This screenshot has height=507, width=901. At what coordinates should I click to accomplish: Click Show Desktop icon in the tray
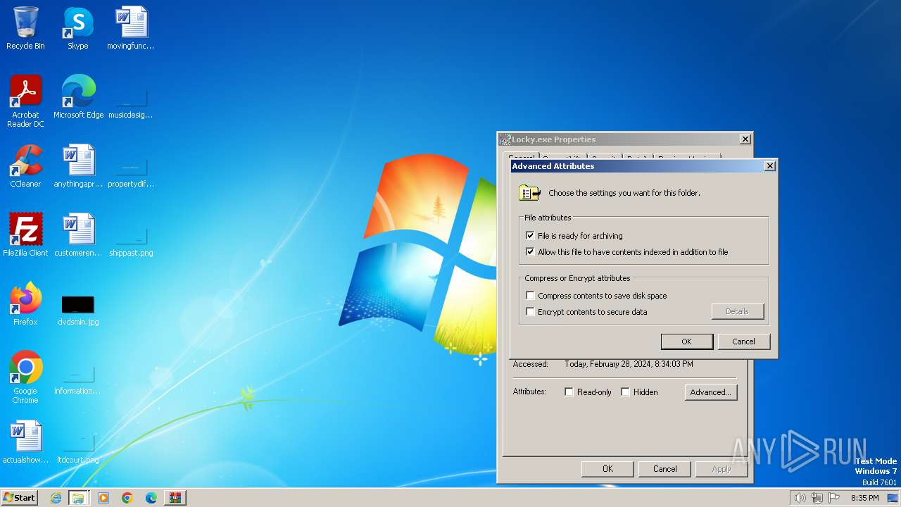click(x=893, y=498)
